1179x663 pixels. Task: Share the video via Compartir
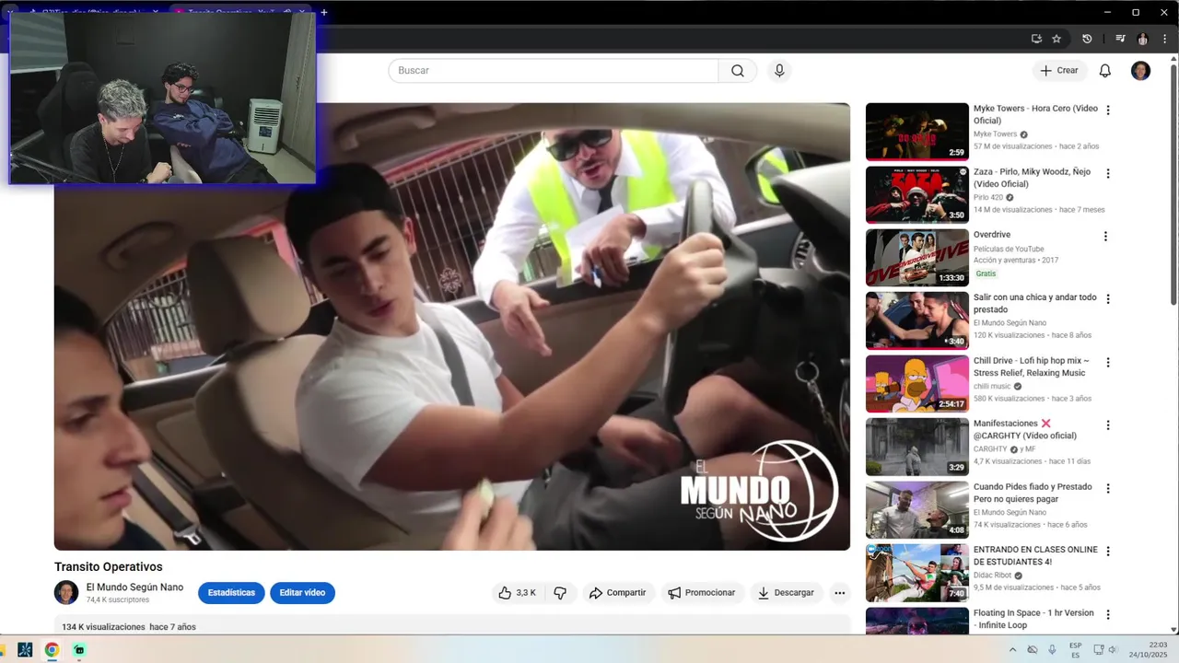point(617,593)
